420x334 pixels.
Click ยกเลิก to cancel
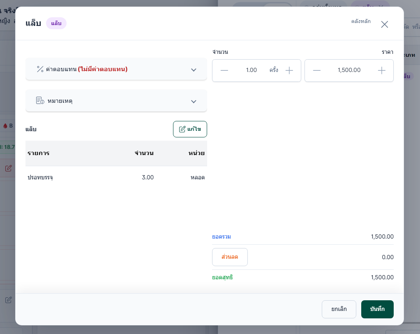click(339, 309)
